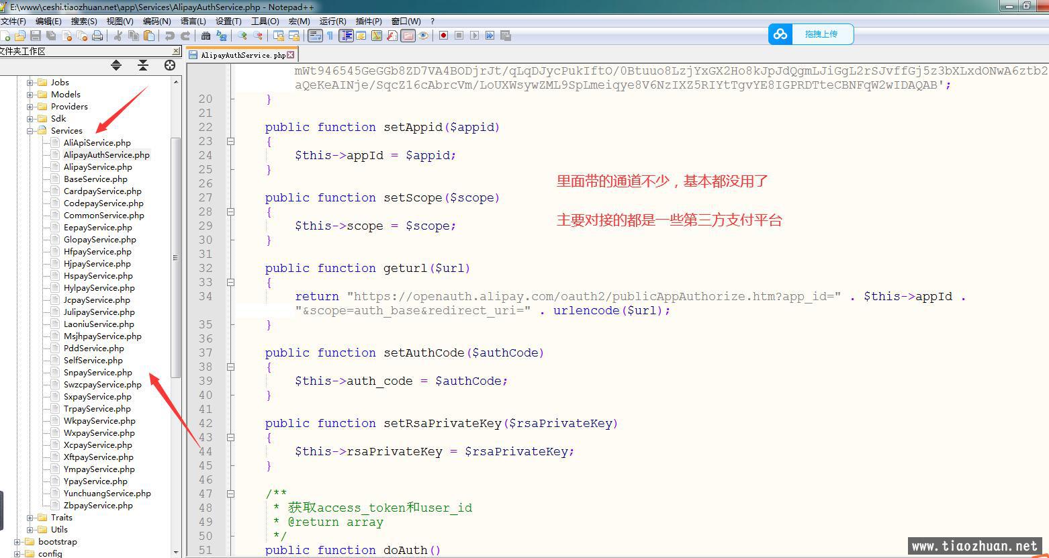Viewport: 1049px width, 558px height.
Task: Toggle Folder as Workspace toolbar button
Action: [408, 36]
